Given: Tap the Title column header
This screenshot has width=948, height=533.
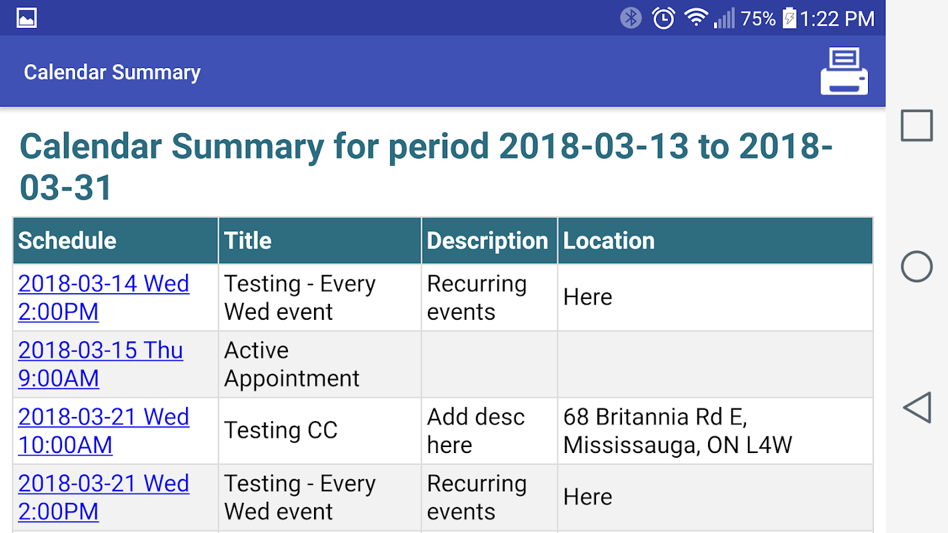Looking at the screenshot, I should point(248,241).
